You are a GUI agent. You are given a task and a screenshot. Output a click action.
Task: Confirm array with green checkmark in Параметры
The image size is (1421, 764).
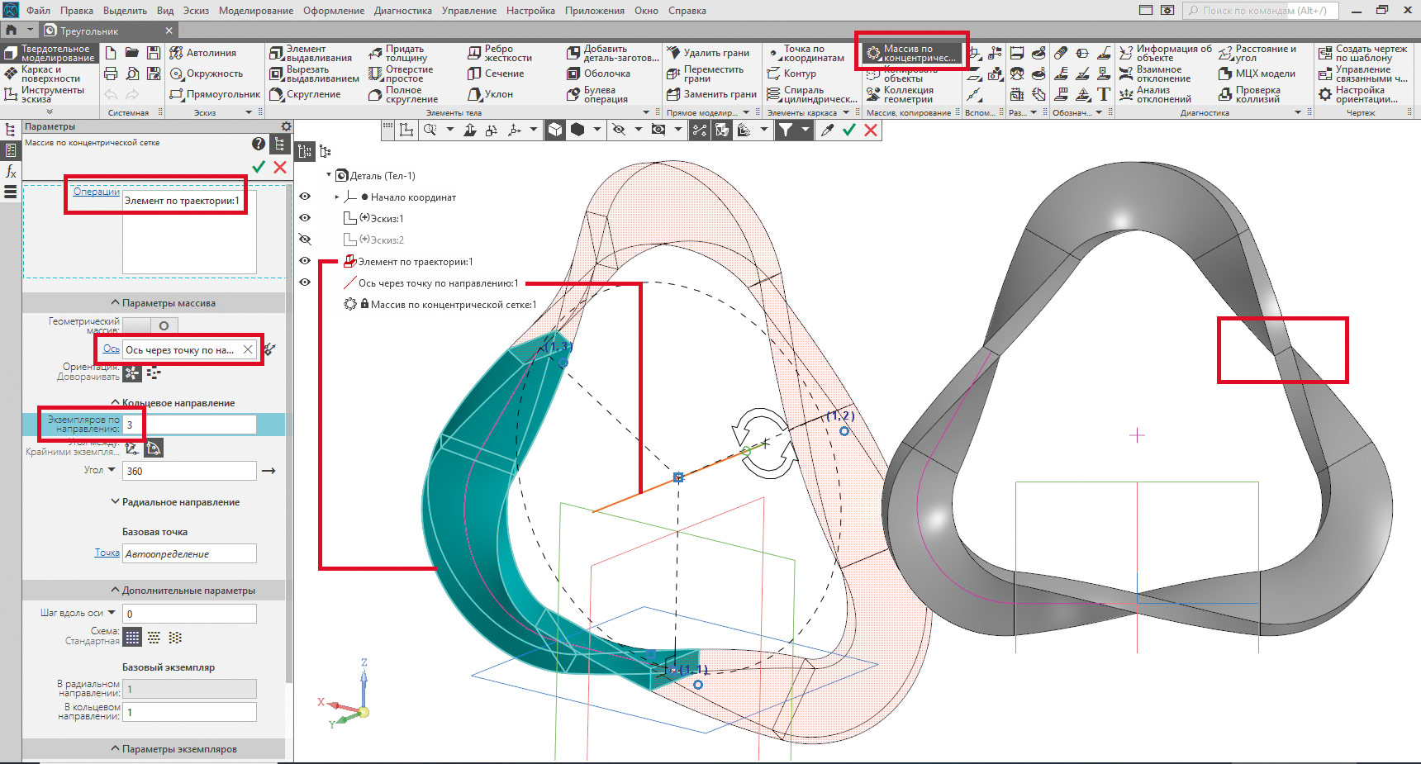point(259,167)
